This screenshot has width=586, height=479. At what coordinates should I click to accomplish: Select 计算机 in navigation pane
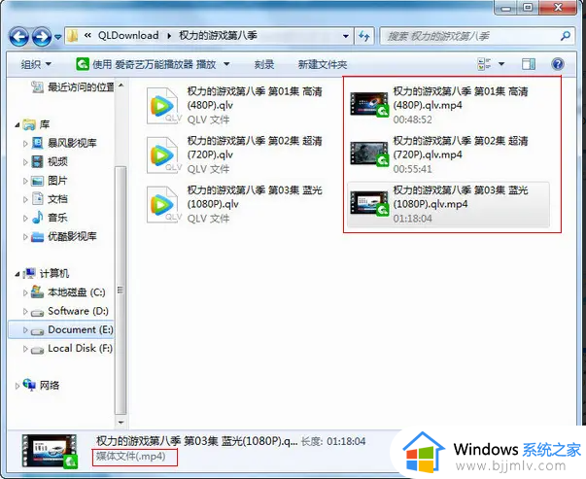[54, 273]
